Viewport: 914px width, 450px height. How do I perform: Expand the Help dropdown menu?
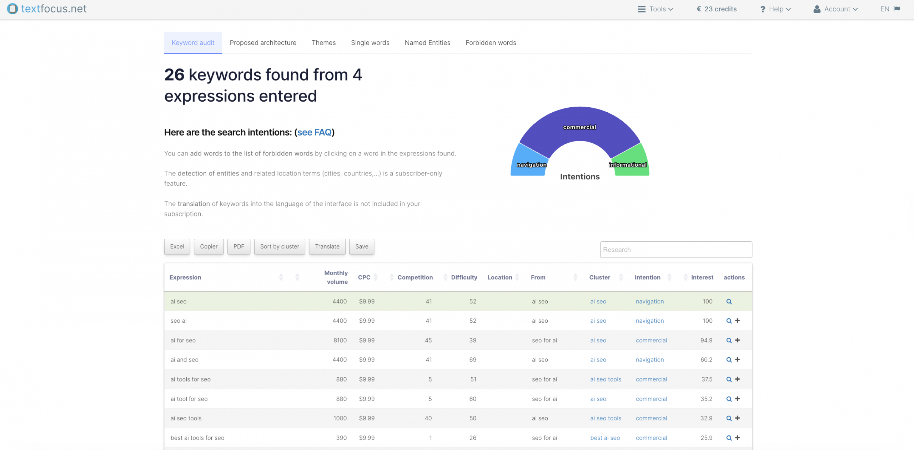[775, 9]
